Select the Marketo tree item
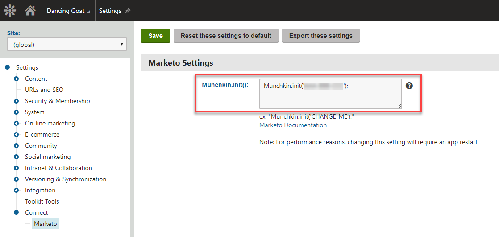The width and height of the screenshot is (499, 237). tap(46, 224)
